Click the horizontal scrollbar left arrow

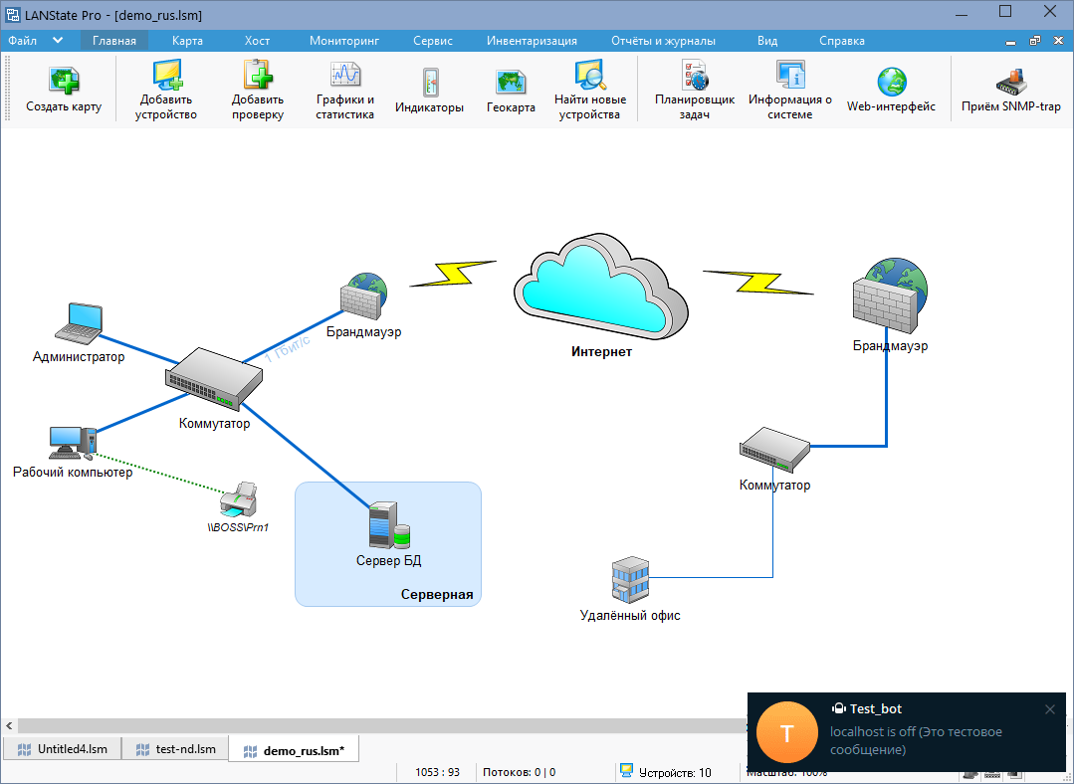coord(9,726)
